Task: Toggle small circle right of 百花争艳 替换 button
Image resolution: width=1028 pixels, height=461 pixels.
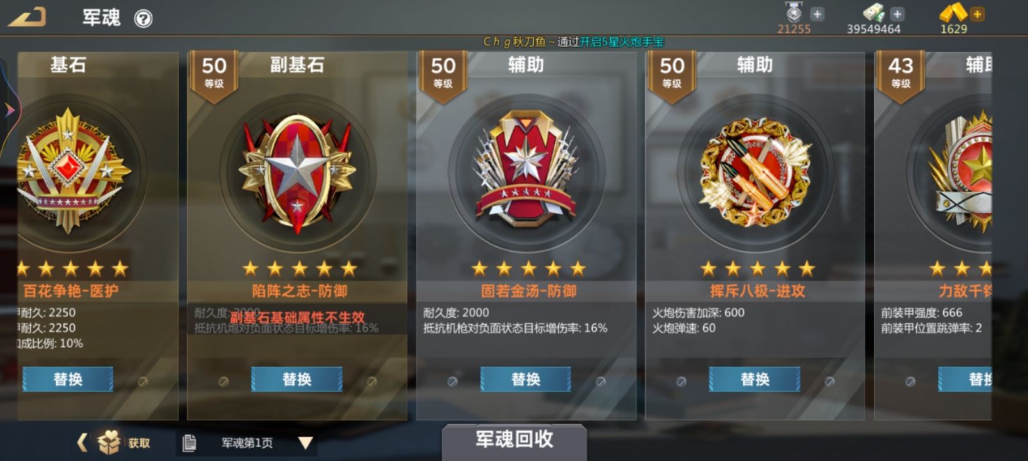Action: coord(143,382)
